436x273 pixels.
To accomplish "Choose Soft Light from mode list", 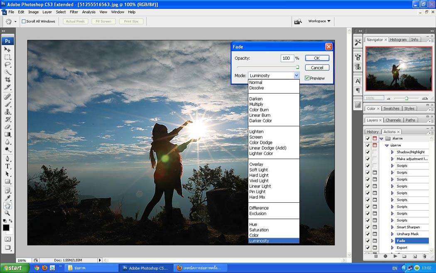I will point(259,170).
